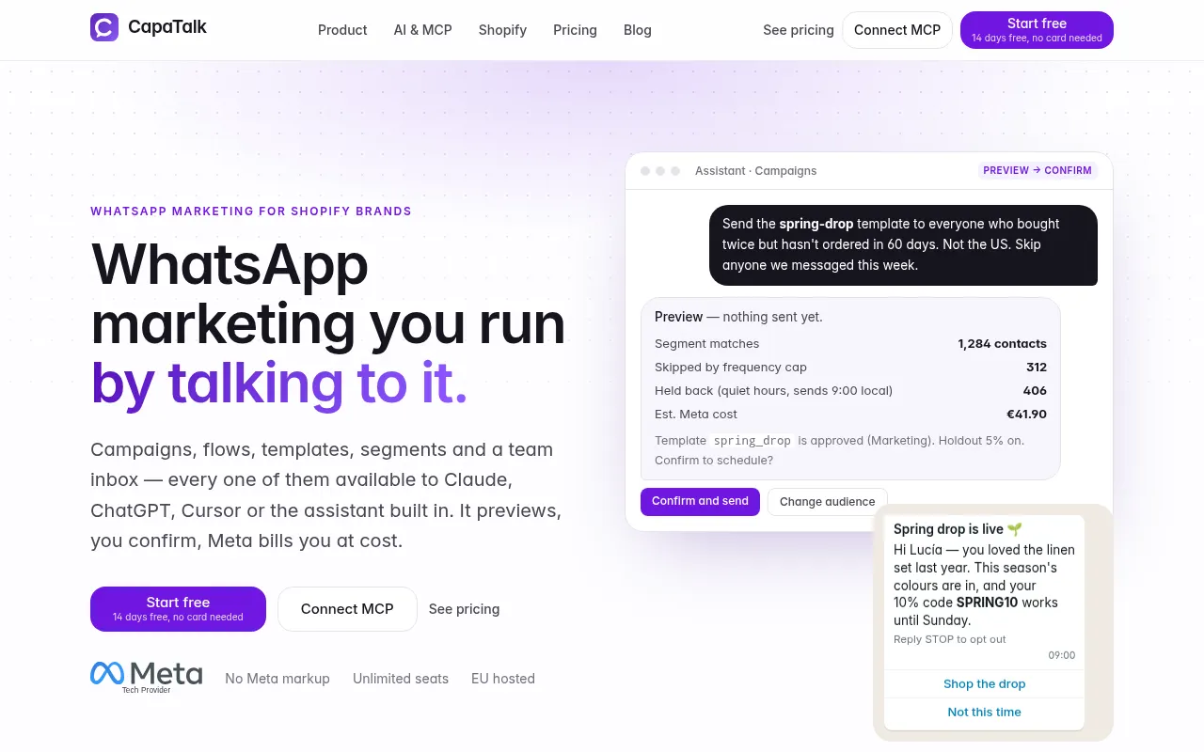The height and width of the screenshot is (752, 1204).
Task: Open the Product menu item
Action: (342, 30)
